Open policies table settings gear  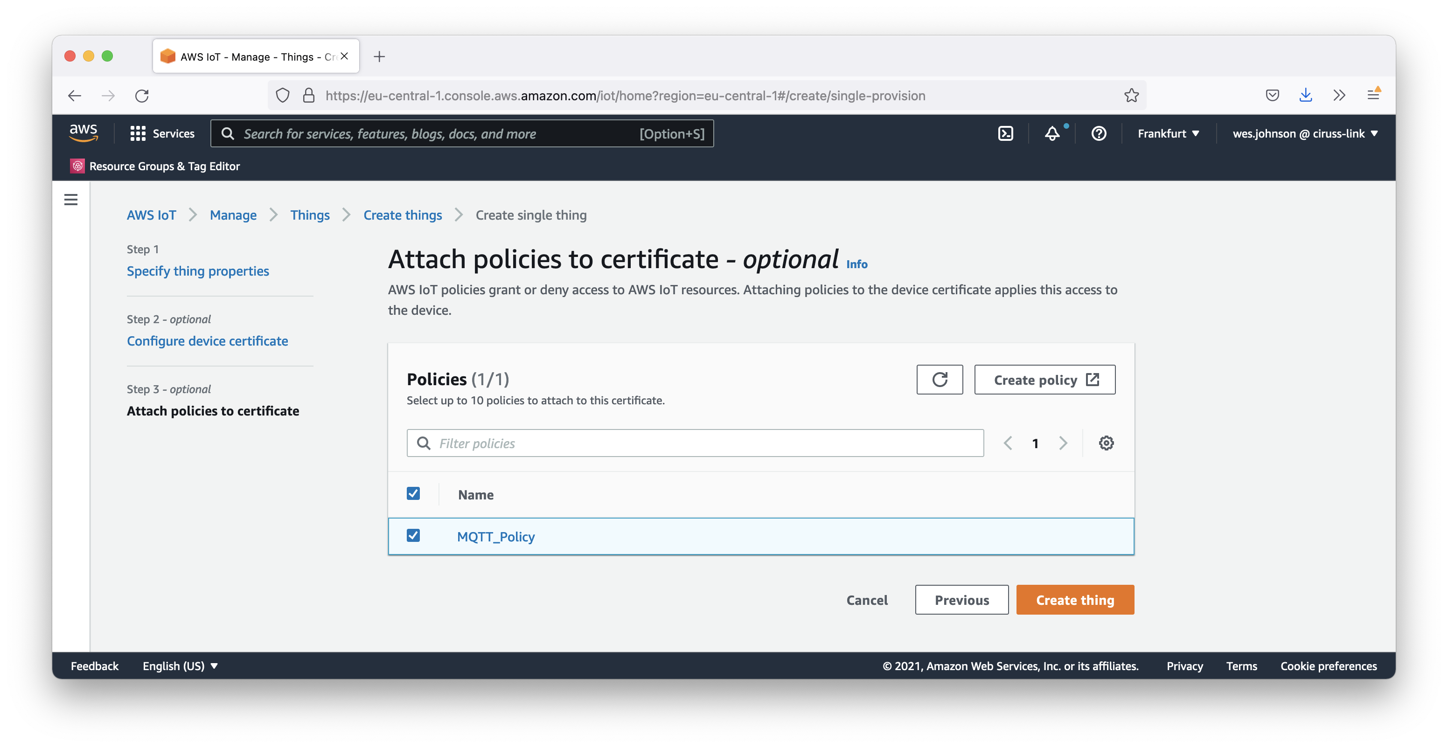click(x=1106, y=443)
